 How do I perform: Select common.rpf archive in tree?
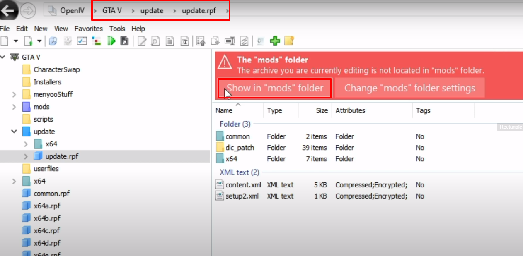tap(46, 194)
